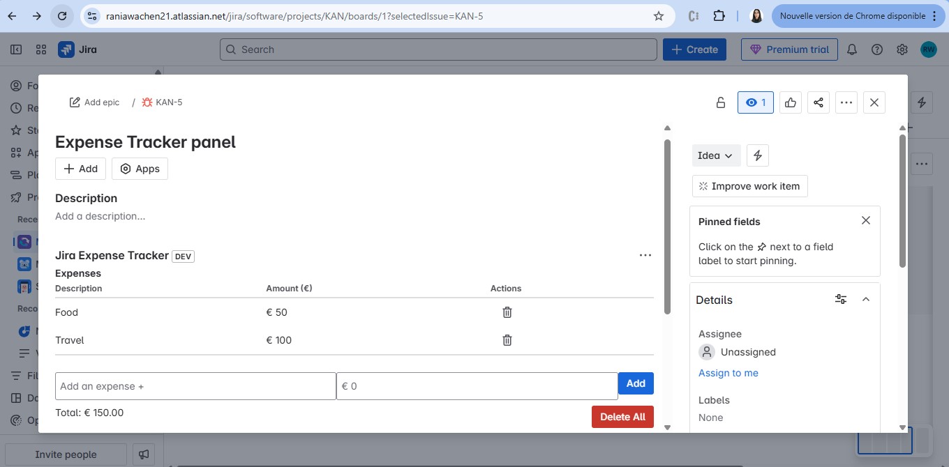Reload the page in Chrome

[62, 15]
